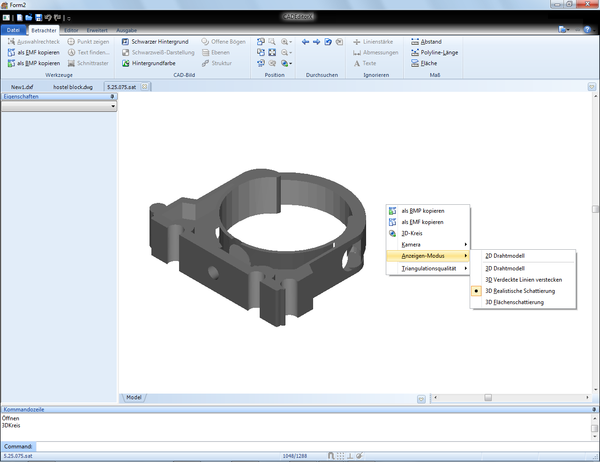The image size is (600, 462).
Task: Click the Abstand measurement tool icon
Action: 415,42
